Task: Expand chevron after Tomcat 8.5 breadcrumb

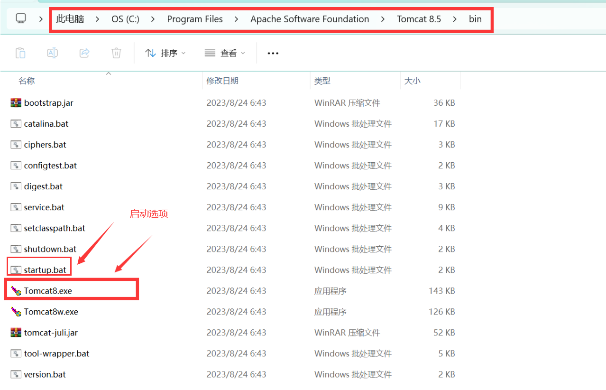Action: [455, 19]
